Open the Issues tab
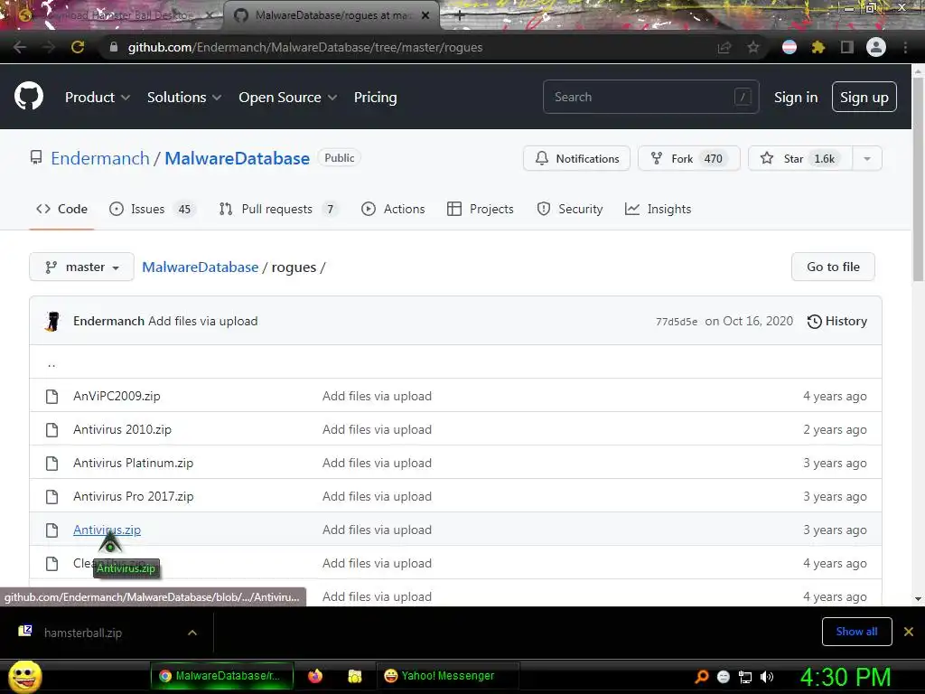Screen dimensions: 925x694 tap(151, 209)
